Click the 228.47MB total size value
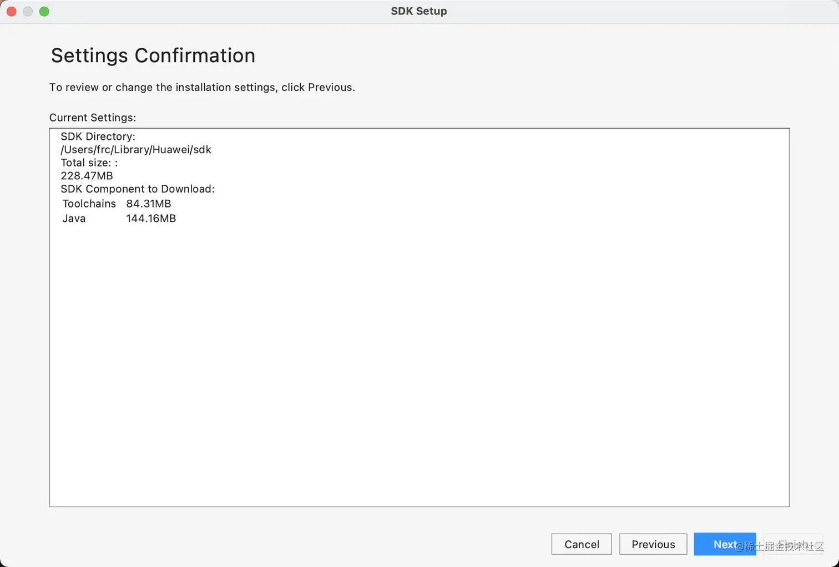 click(87, 176)
